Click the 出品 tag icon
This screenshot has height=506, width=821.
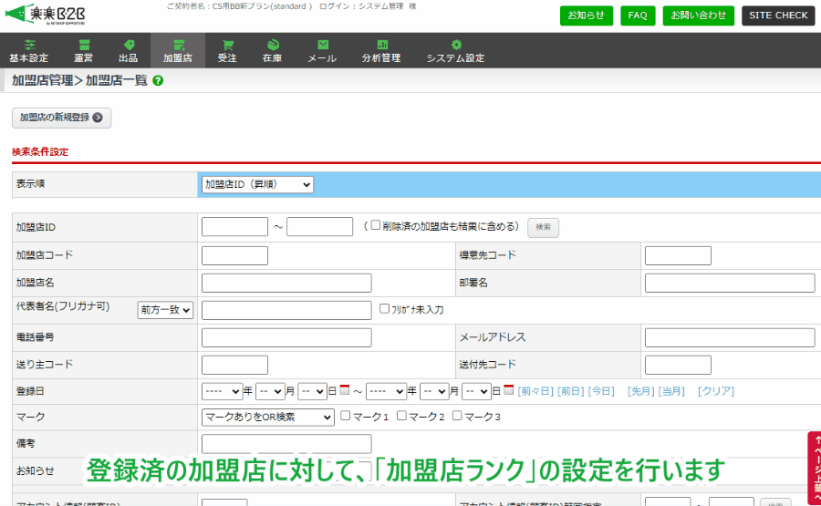pos(129,45)
